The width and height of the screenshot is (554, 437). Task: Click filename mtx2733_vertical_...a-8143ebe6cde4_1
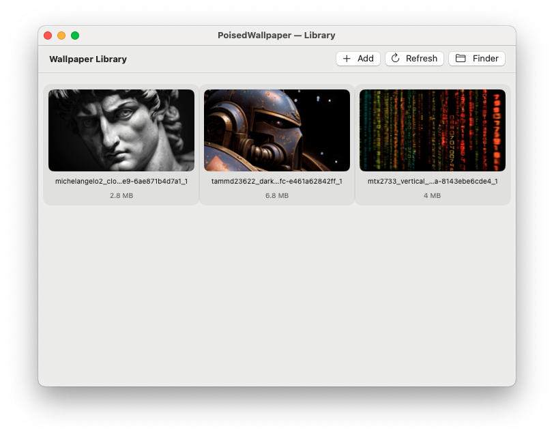click(x=433, y=181)
